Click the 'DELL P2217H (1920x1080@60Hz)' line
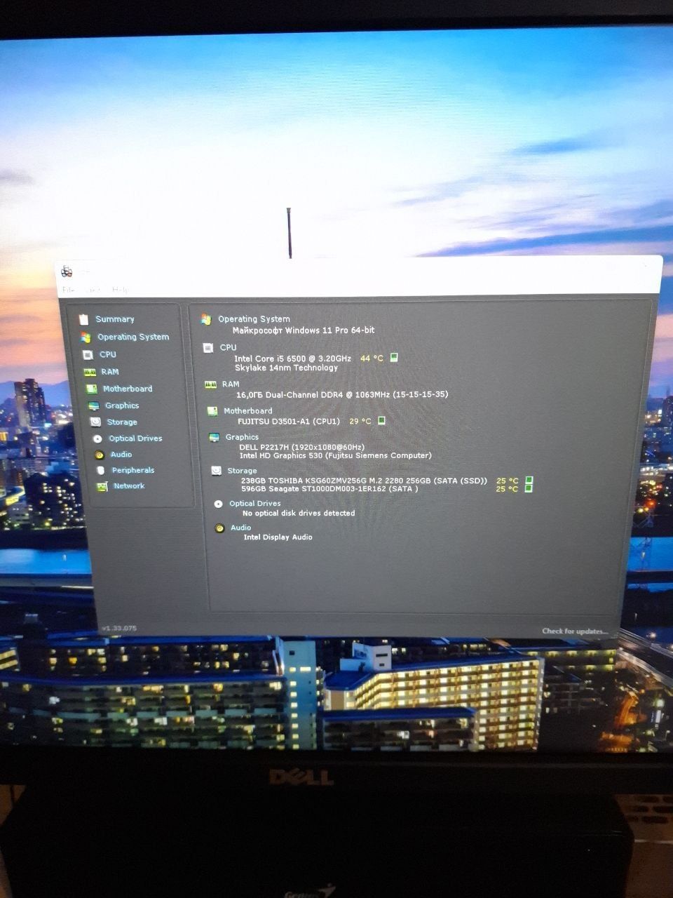Viewport: 673px width, 898px height. tap(302, 447)
